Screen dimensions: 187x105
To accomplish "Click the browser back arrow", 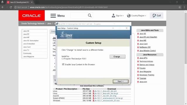I will click(x=3, y=7).
